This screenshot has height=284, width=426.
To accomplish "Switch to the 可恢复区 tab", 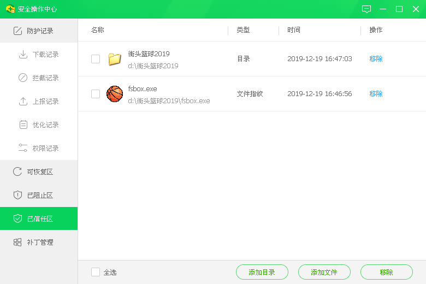I will (x=39, y=172).
